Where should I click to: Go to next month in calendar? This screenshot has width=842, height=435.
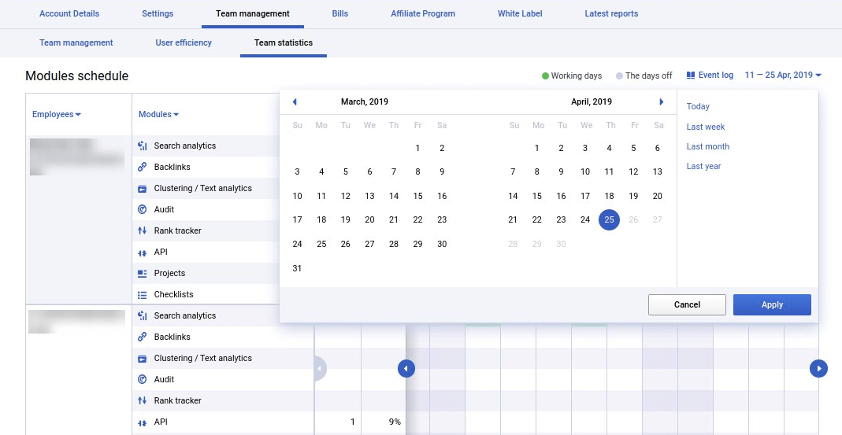coord(662,101)
